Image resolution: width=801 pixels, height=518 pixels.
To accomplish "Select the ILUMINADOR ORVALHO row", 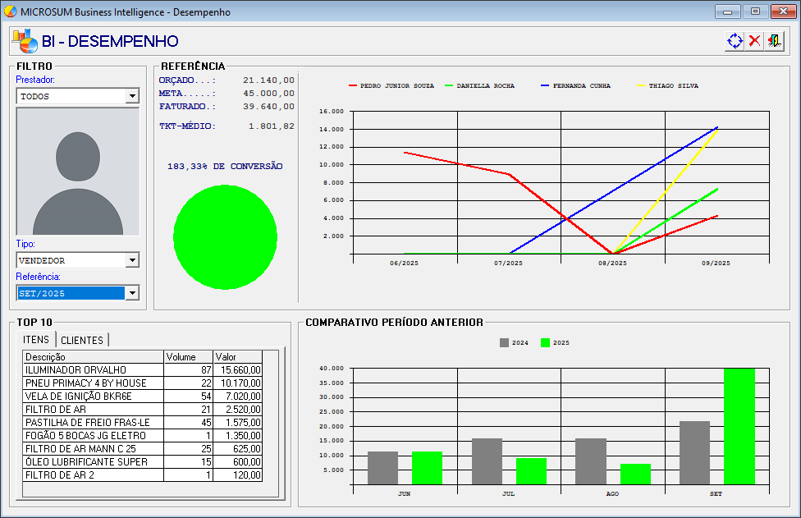I will [93, 370].
